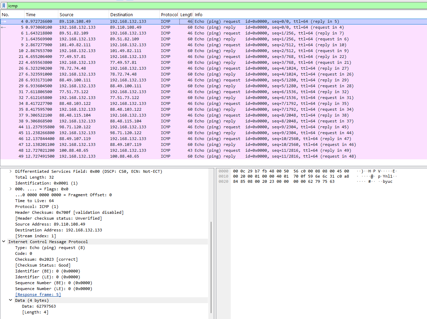The width and height of the screenshot is (427, 319).
Task: Select the Header checksum status: Unverified line
Action: pyautogui.click(x=58, y=218)
